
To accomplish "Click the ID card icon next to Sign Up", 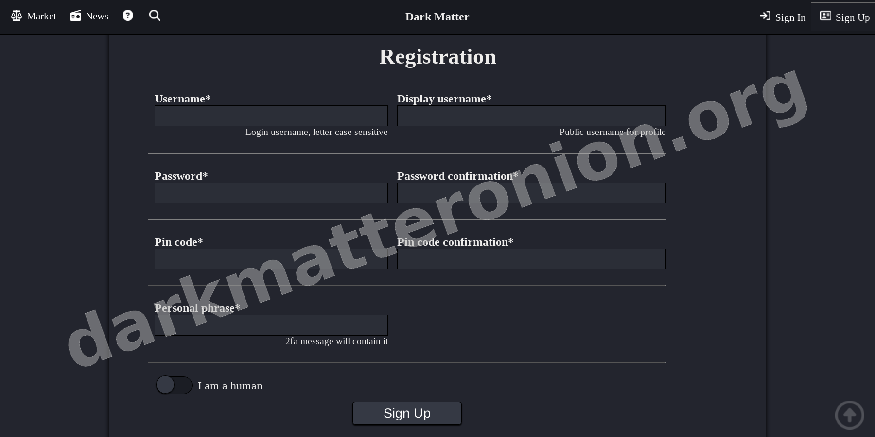I will pyautogui.click(x=825, y=16).
